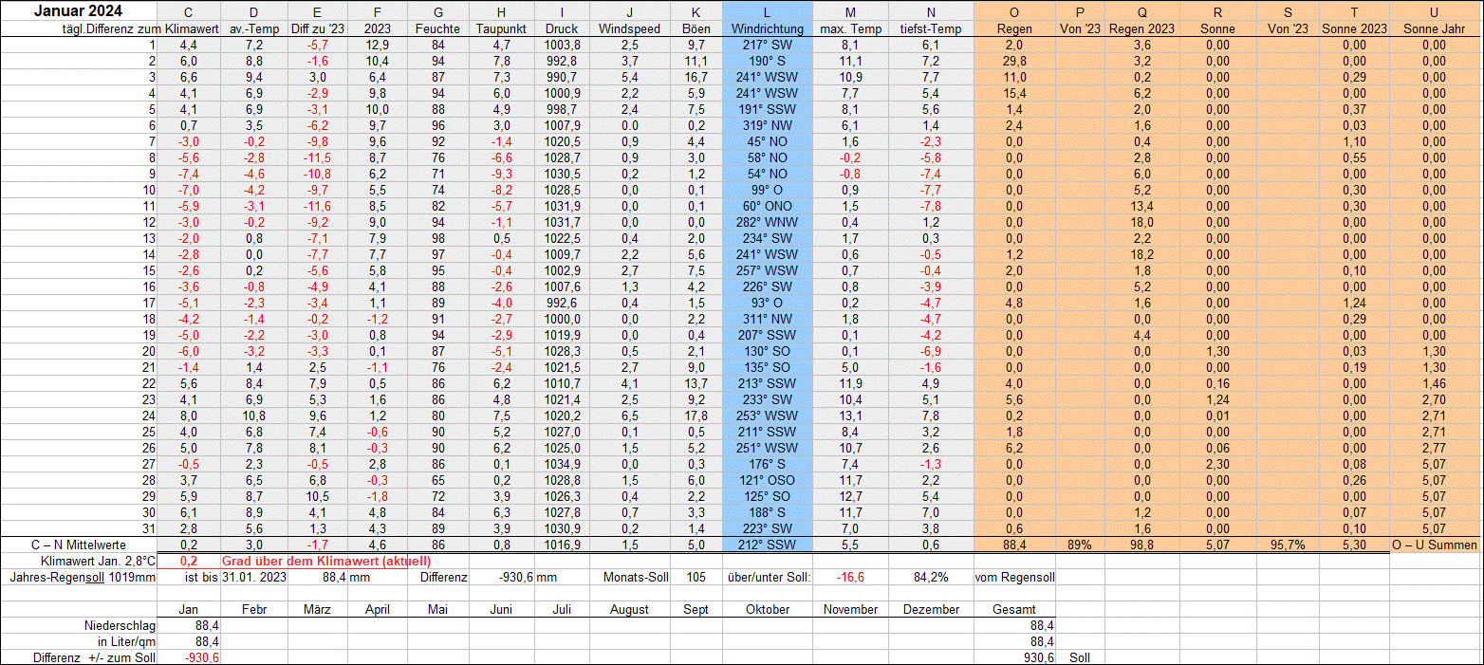Click the 'tiefst-Temp' column header
The image size is (1484, 665).
pos(930,28)
